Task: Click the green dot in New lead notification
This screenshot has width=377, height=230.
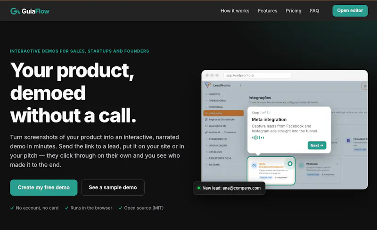Action: [x=199, y=188]
